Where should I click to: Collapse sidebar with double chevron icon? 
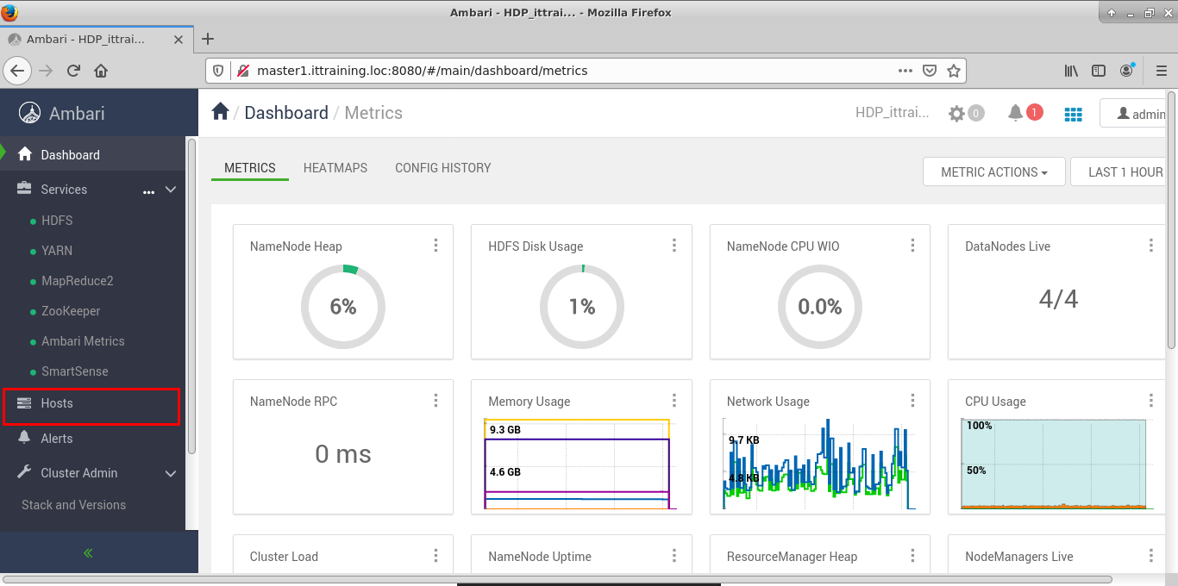pos(88,552)
